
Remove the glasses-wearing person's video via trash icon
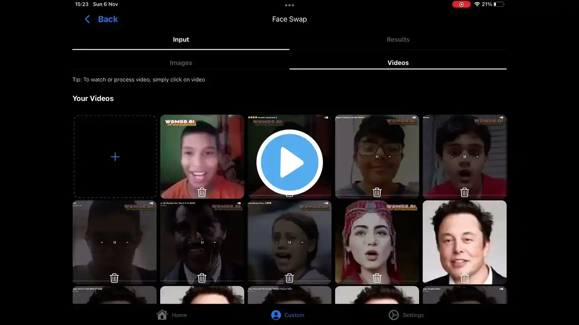coord(377,192)
